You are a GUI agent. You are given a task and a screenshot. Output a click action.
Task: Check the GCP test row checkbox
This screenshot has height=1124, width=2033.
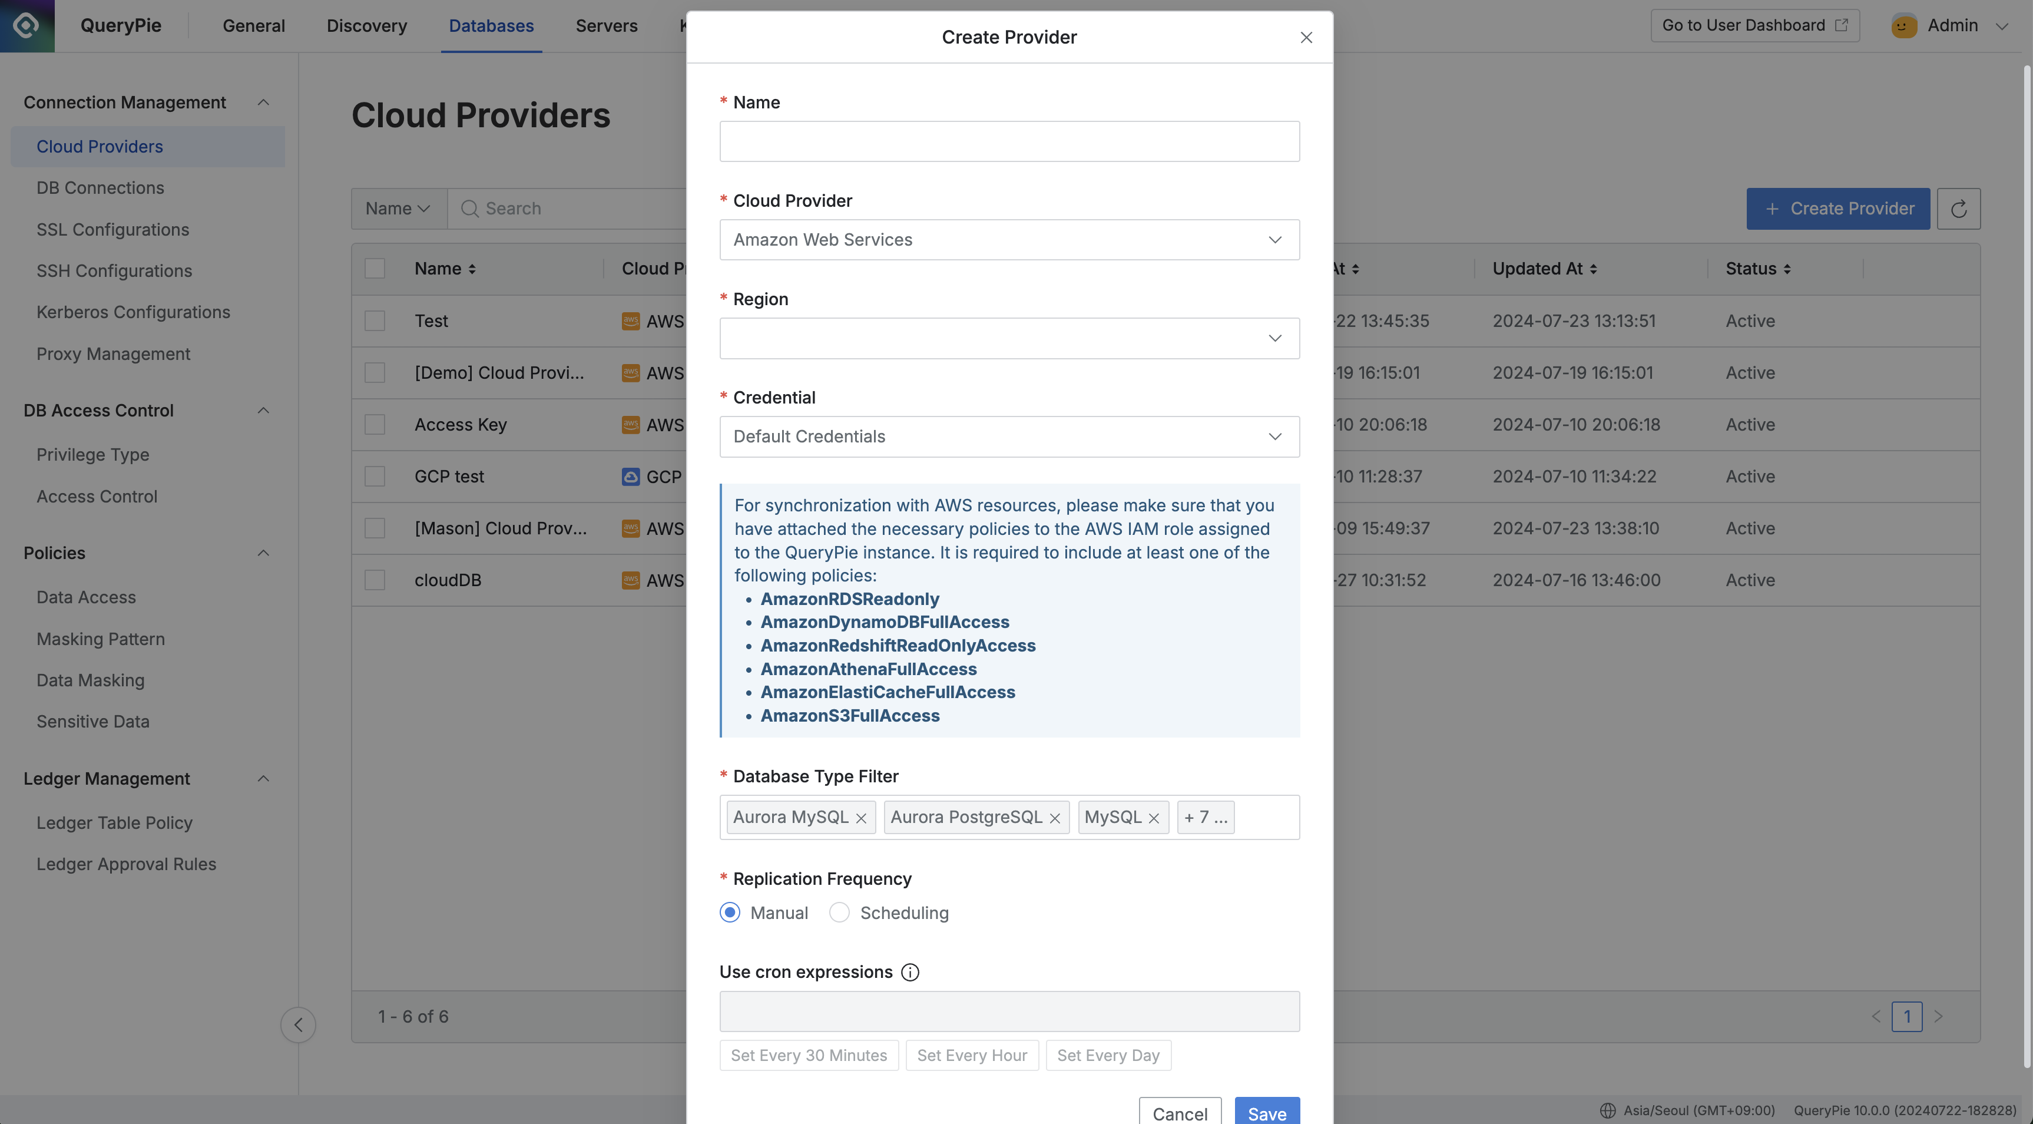[375, 477]
